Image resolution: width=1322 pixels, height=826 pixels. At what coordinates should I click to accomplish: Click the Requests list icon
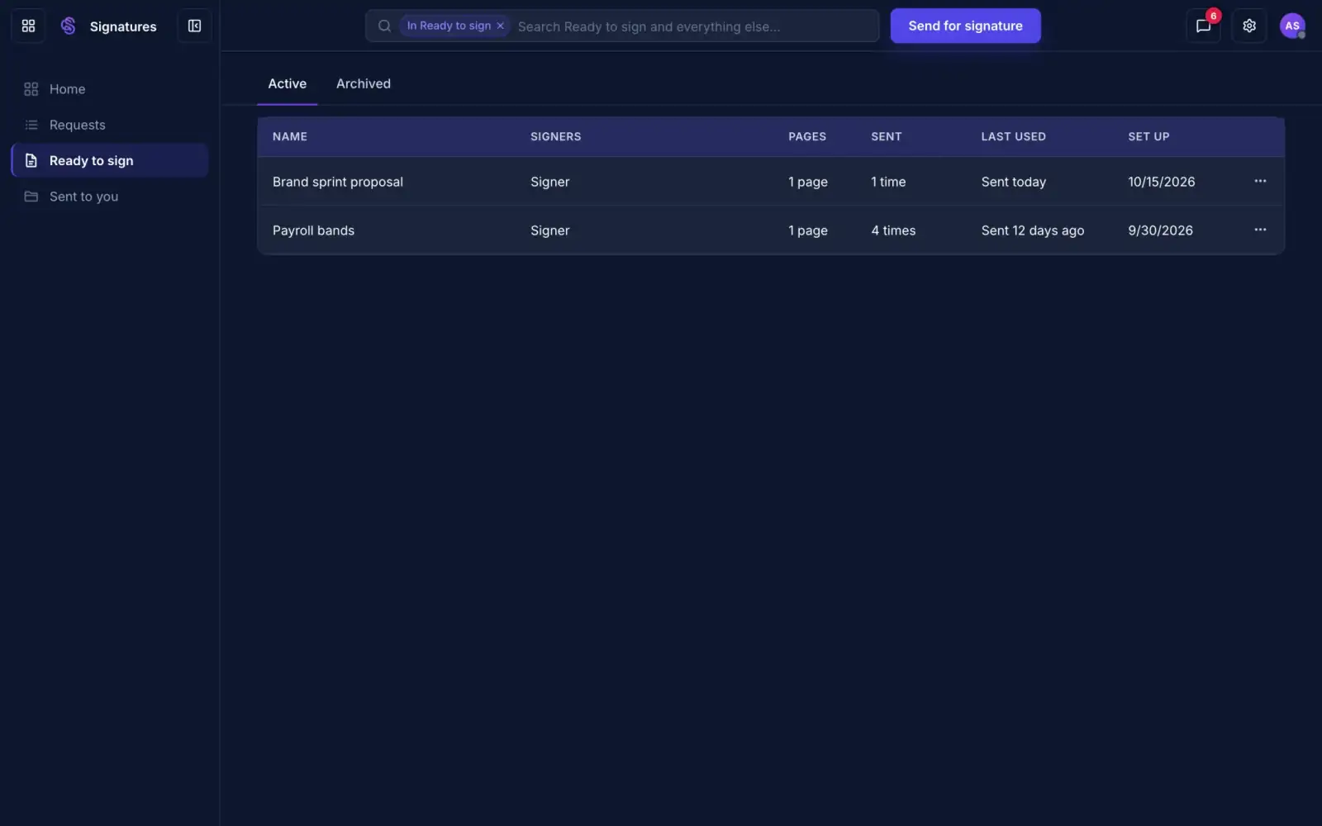point(31,125)
